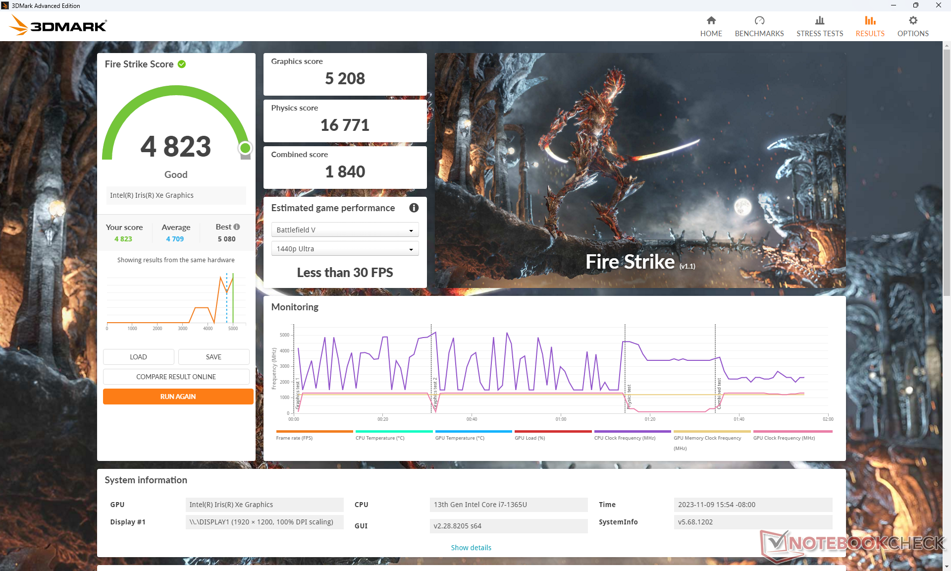Switch to the BENCHMARKS tab label

[x=759, y=34]
